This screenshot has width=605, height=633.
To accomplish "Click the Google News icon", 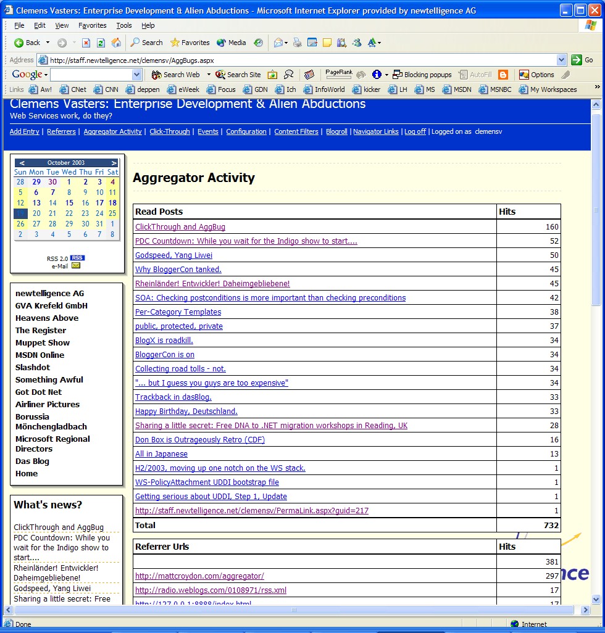I will 309,75.
